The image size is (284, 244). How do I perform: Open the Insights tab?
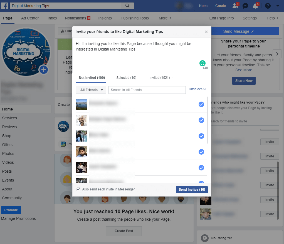tap(105, 18)
